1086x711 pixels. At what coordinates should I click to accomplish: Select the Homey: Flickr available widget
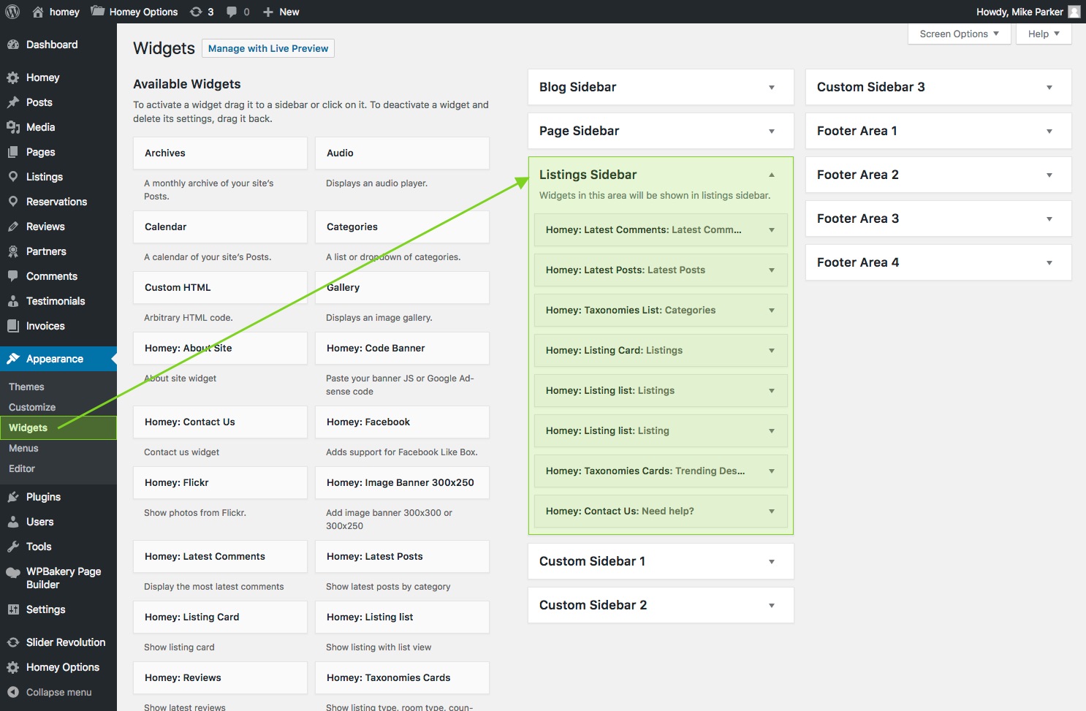[220, 482]
